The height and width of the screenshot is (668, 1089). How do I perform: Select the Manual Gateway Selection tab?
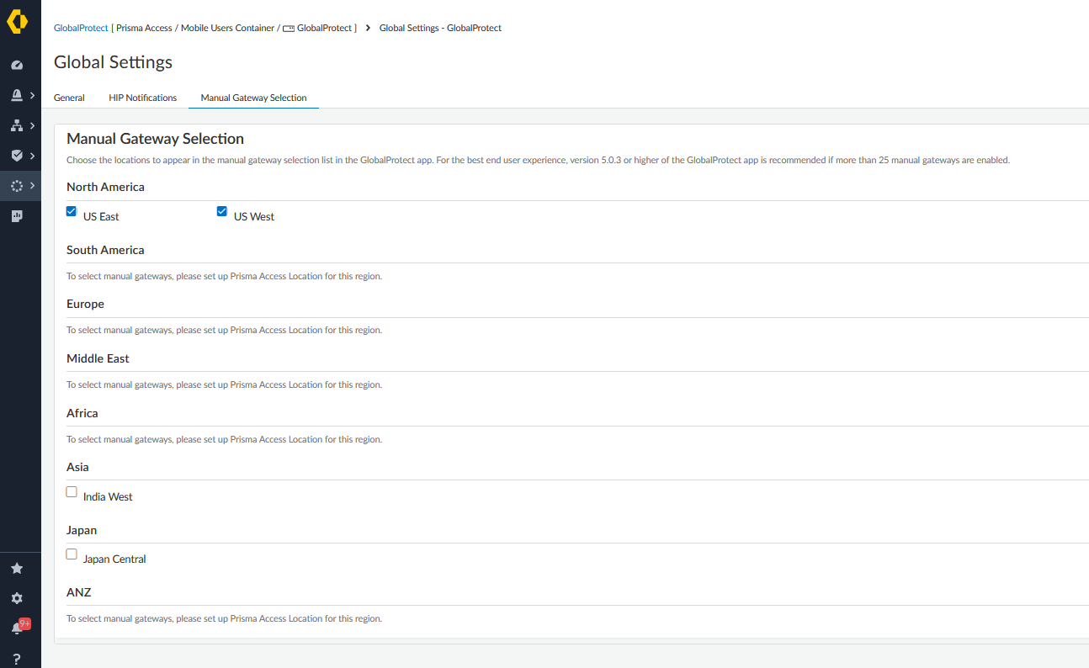pyautogui.click(x=253, y=98)
